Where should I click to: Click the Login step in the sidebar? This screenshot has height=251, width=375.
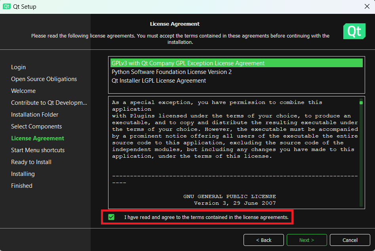click(19, 67)
